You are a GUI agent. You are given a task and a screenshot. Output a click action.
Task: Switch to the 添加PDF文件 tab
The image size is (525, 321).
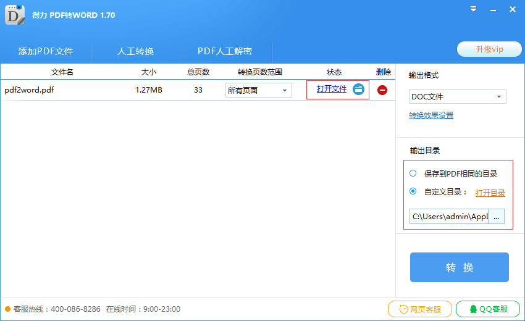(46, 51)
